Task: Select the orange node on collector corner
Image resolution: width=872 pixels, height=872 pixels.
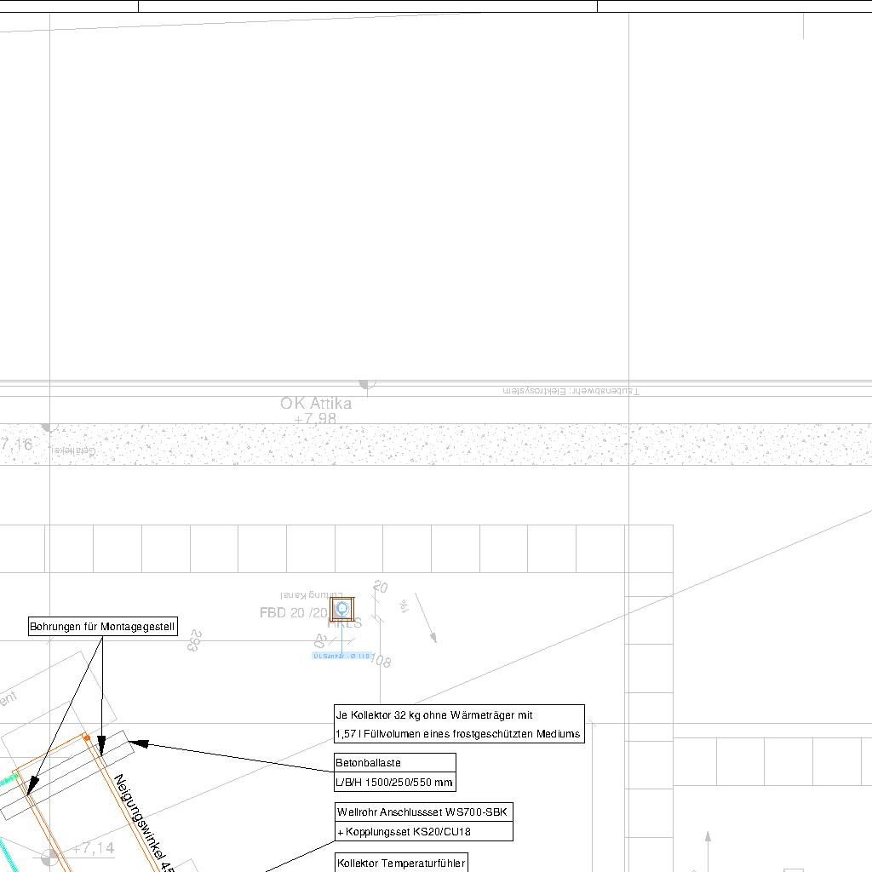Action: (87, 737)
